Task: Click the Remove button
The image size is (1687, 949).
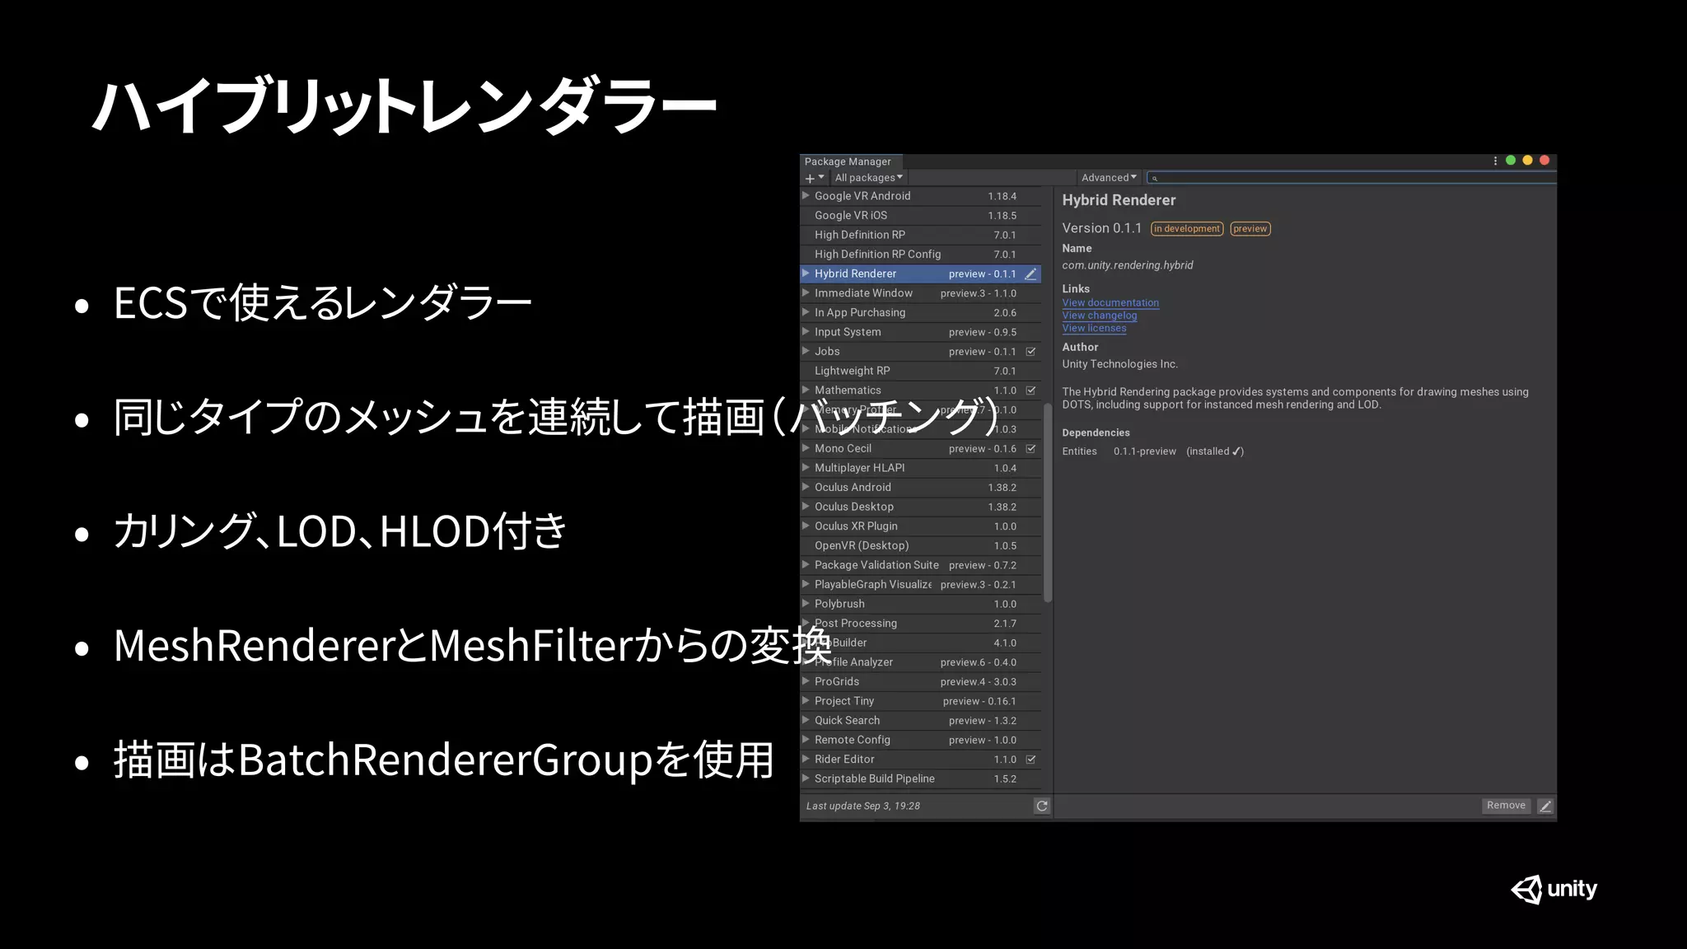Action: pyautogui.click(x=1506, y=806)
